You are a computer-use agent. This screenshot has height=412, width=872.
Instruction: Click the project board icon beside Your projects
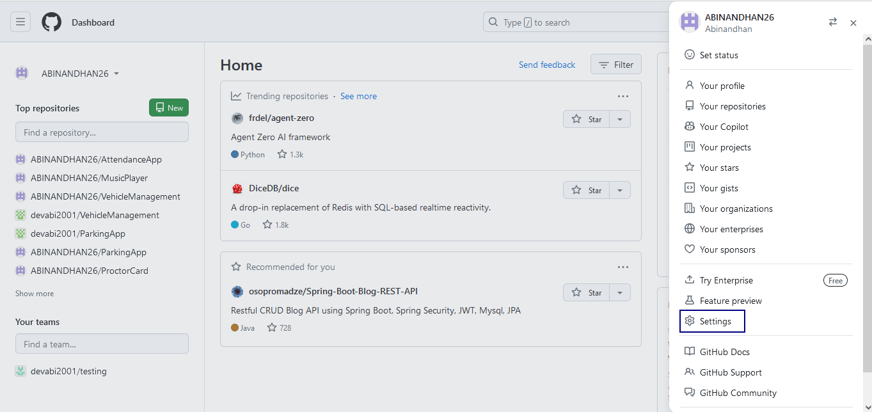point(690,147)
